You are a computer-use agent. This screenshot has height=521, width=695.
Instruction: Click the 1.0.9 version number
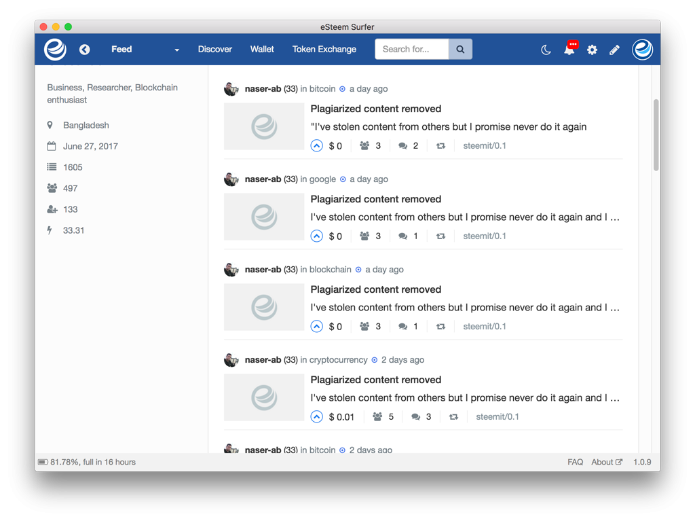(642, 462)
